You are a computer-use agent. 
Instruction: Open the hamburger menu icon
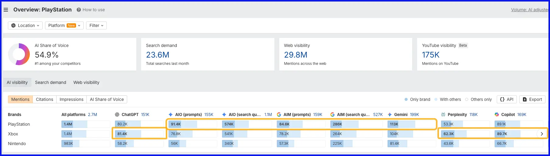(x=6, y=10)
